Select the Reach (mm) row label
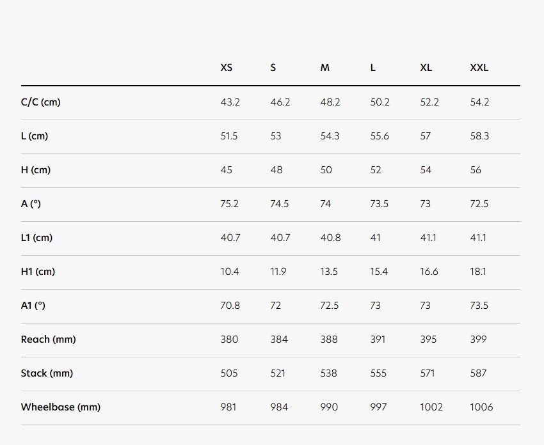The image size is (544, 445). 48,340
